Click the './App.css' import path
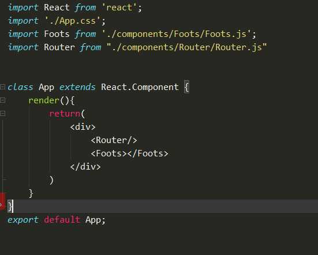 pos(72,21)
